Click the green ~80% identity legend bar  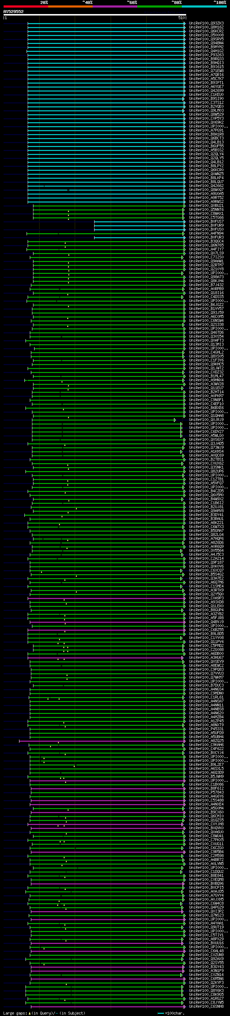[159, 7]
